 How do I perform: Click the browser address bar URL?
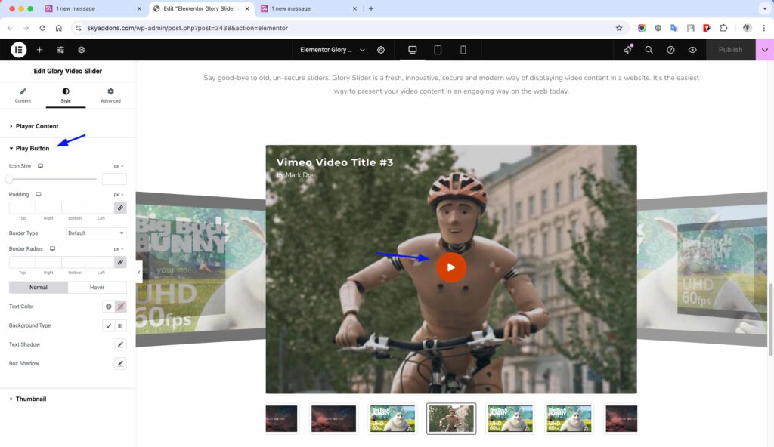click(187, 28)
